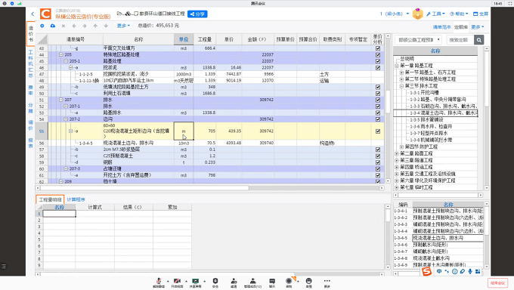
Task: Click the red 结束会议 end meeting button
Action: (497, 283)
